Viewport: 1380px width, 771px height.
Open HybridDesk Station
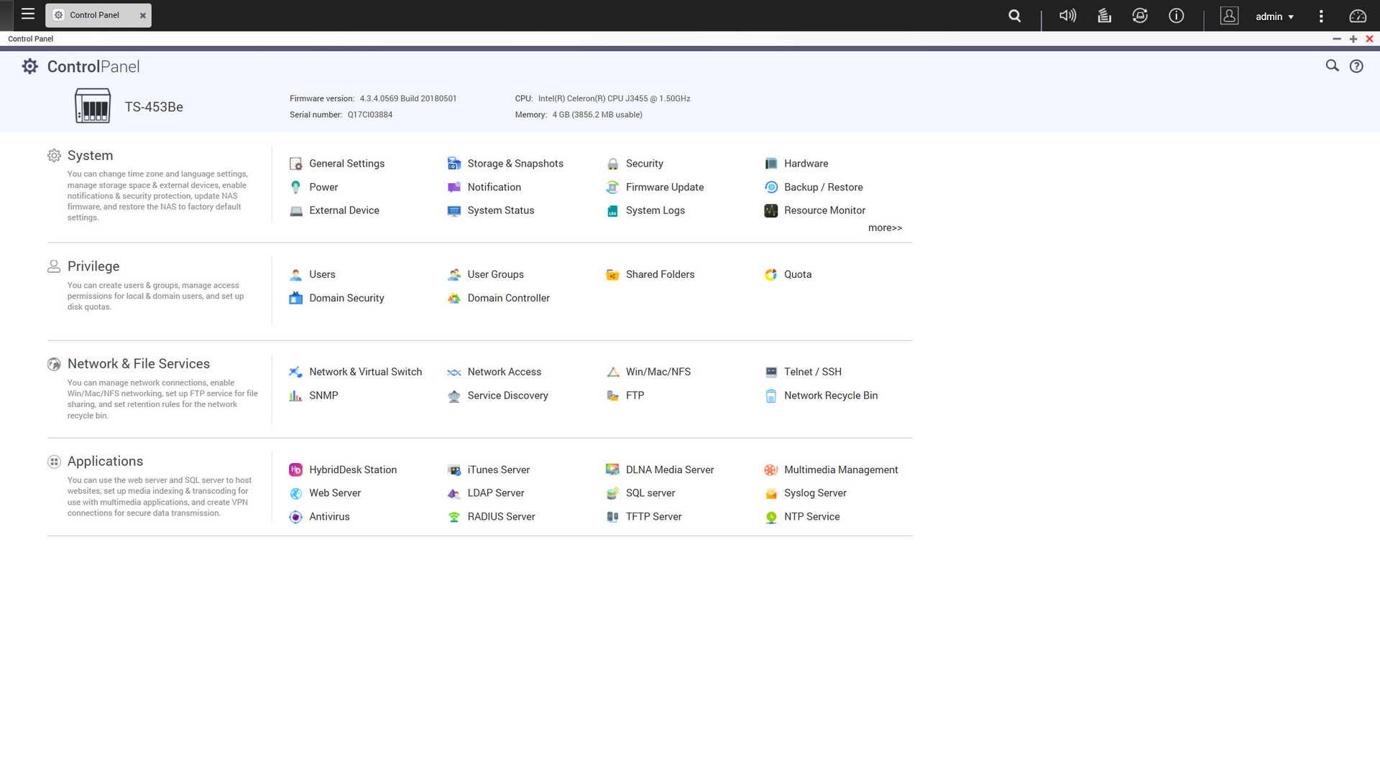pyautogui.click(x=343, y=470)
